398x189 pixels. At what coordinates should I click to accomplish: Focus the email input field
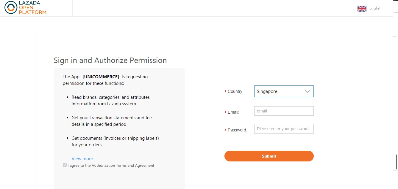coord(284,111)
